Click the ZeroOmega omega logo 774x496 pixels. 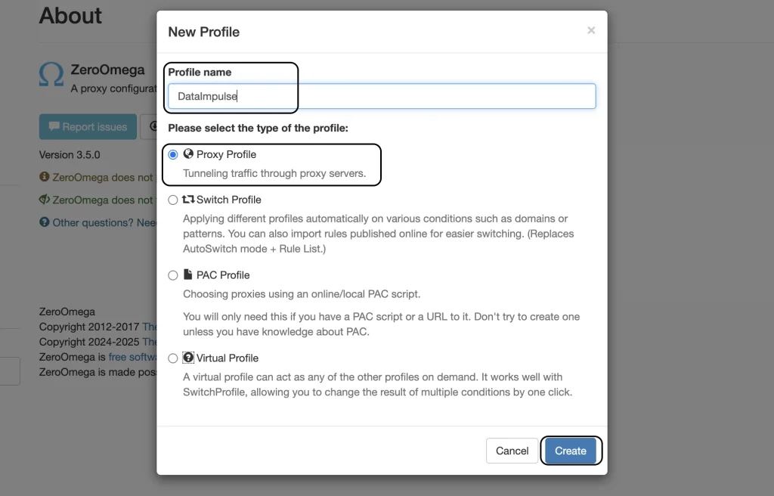[51, 75]
